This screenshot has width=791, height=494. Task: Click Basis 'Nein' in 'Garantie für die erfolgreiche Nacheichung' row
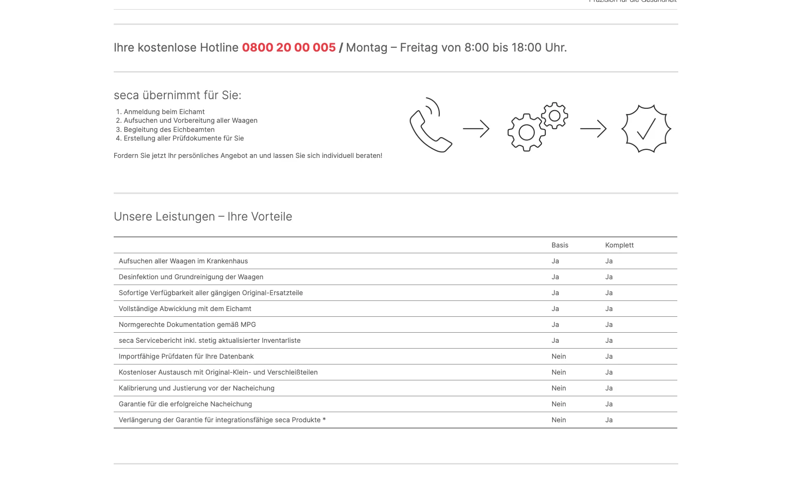[559, 404]
